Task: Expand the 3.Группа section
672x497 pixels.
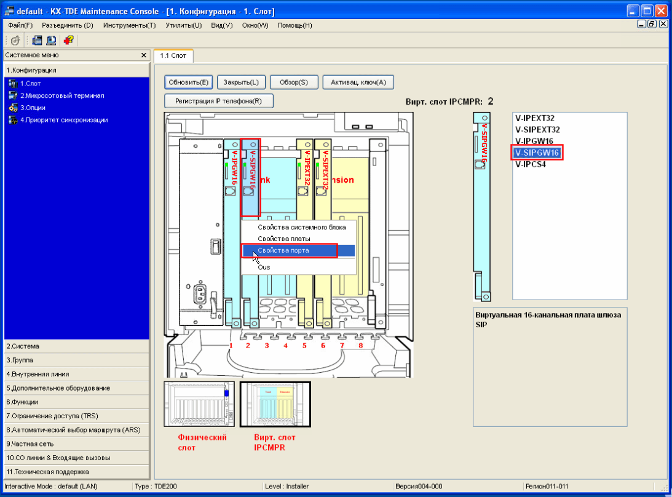Action: click(x=77, y=360)
